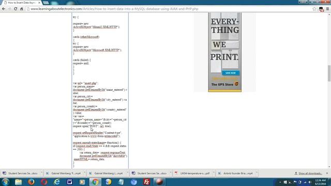Click the 'insert.php' text in the code
Screen dimensions: 331x186
pos(91,83)
